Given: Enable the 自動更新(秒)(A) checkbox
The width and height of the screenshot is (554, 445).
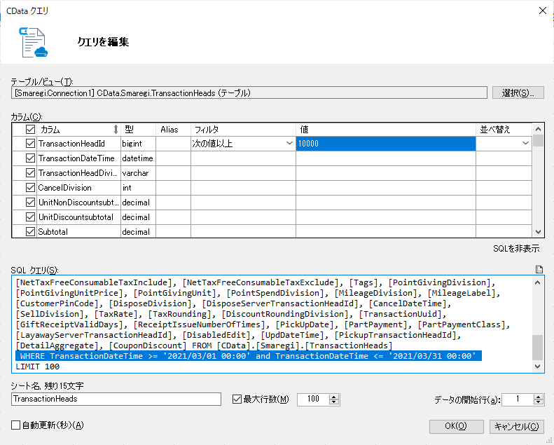Looking at the screenshot, I should pos(15,425).
